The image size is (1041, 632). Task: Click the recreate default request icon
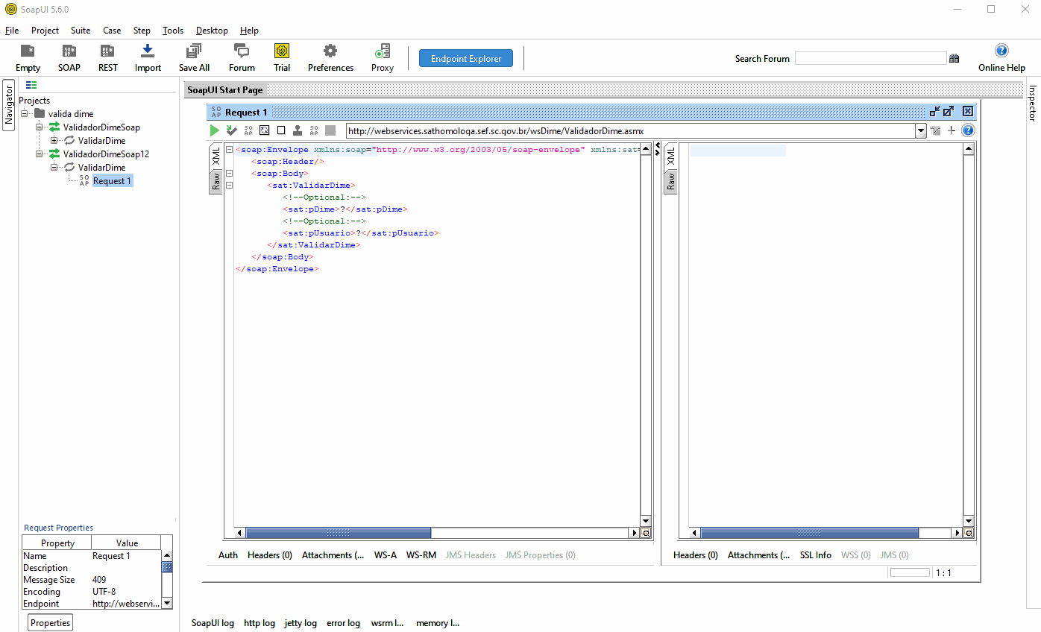click(x=265, y=130)
